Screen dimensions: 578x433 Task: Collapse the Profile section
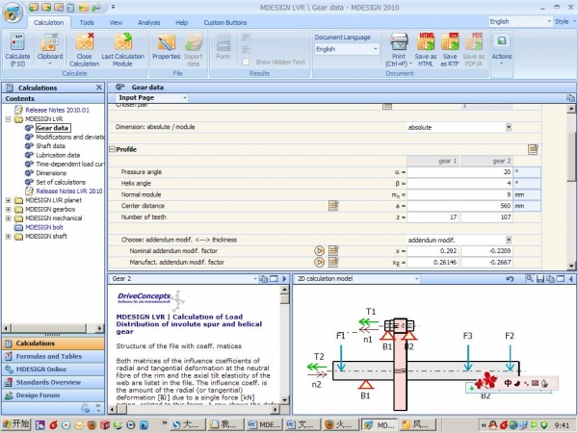(x=112, y=149)
